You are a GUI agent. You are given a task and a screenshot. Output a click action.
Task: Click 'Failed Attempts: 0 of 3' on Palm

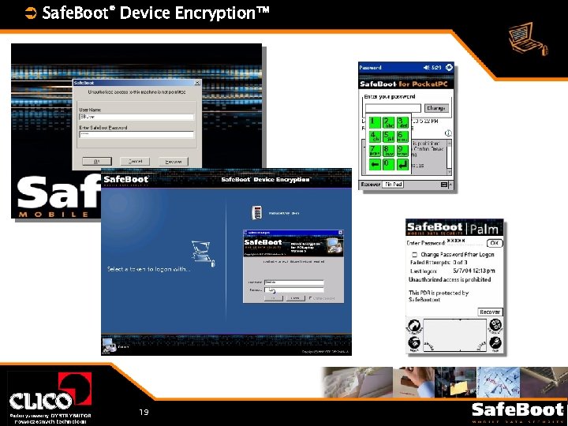pyautogui.click(x=439, y=262)
